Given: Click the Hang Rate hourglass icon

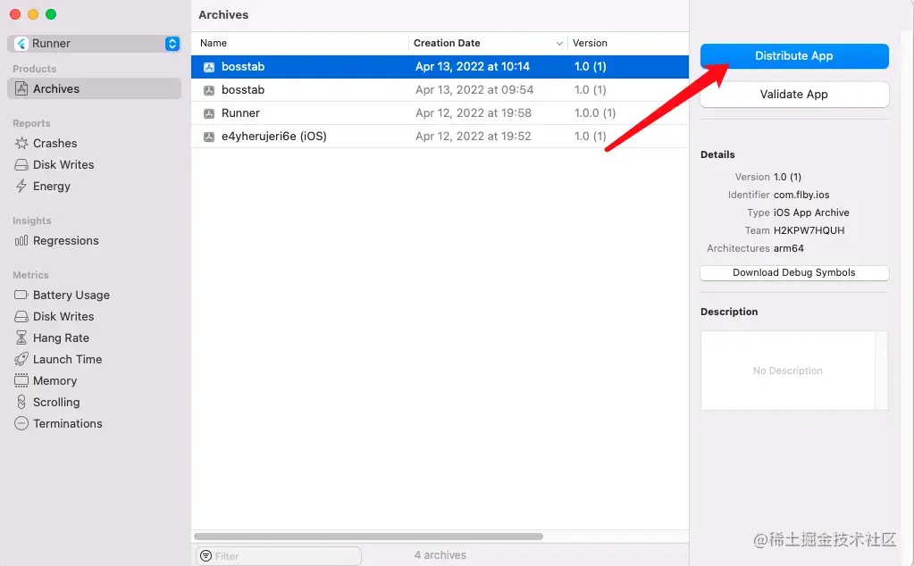Looking at the screenshot, I should point(21,337).
